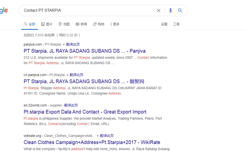Viewport: 246px width, 151px height.
Task: Expand dropdown arrow next to panjiva.com › PT-Starpia
Action: pyautogui.click(x=64, y=45)
